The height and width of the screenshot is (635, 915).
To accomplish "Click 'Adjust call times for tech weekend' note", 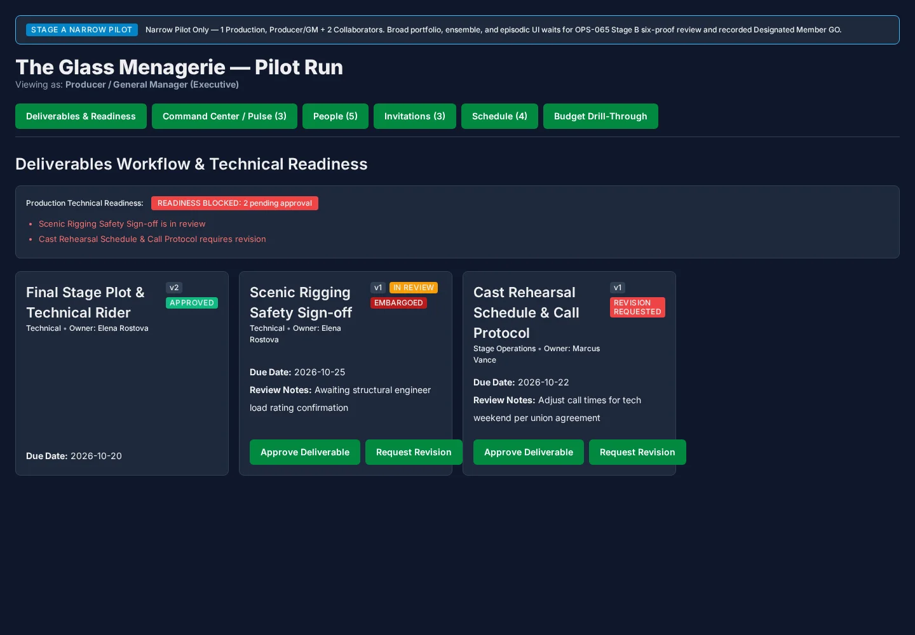I will [557, 409].
